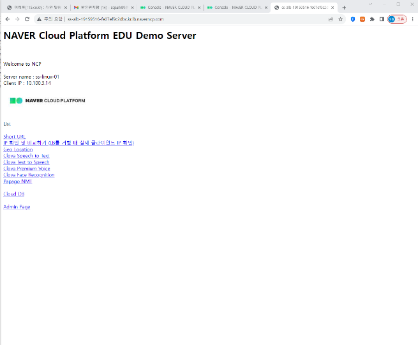Go back to previous page
Screen dimensions: 418x345
tap(8, 19)
